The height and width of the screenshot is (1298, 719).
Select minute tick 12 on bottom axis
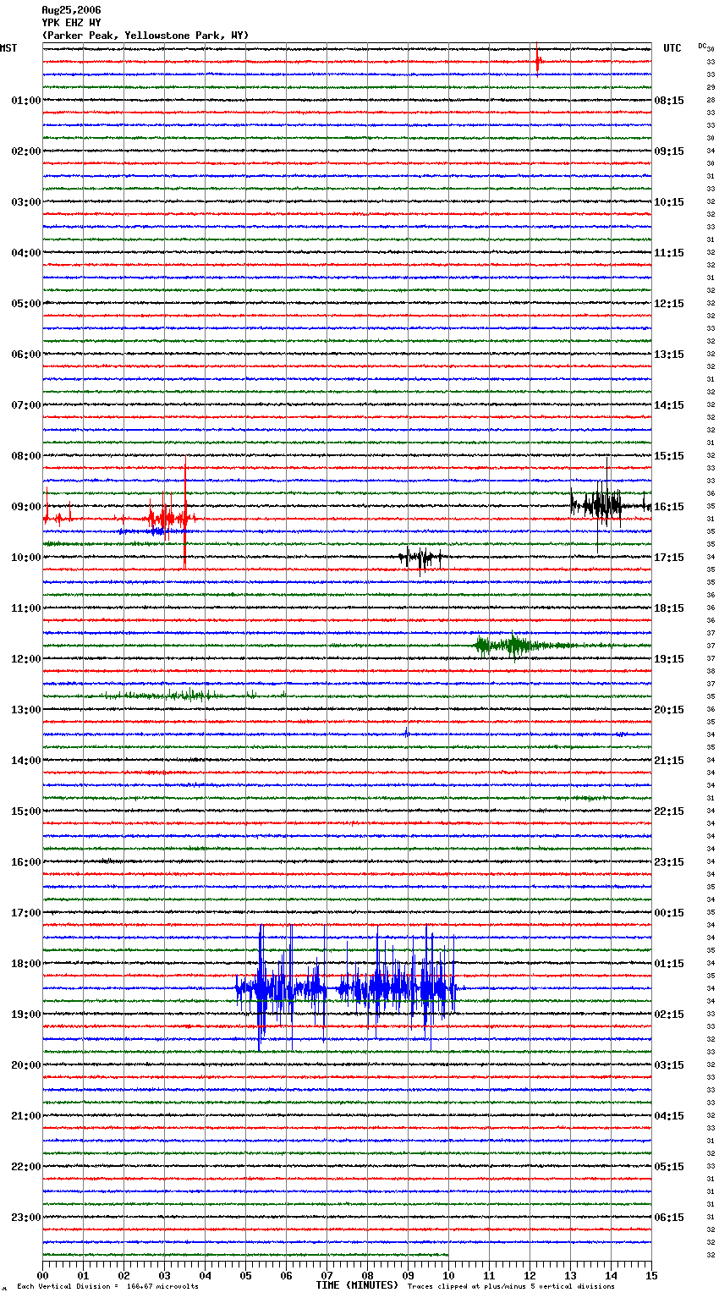[530, 1275]
